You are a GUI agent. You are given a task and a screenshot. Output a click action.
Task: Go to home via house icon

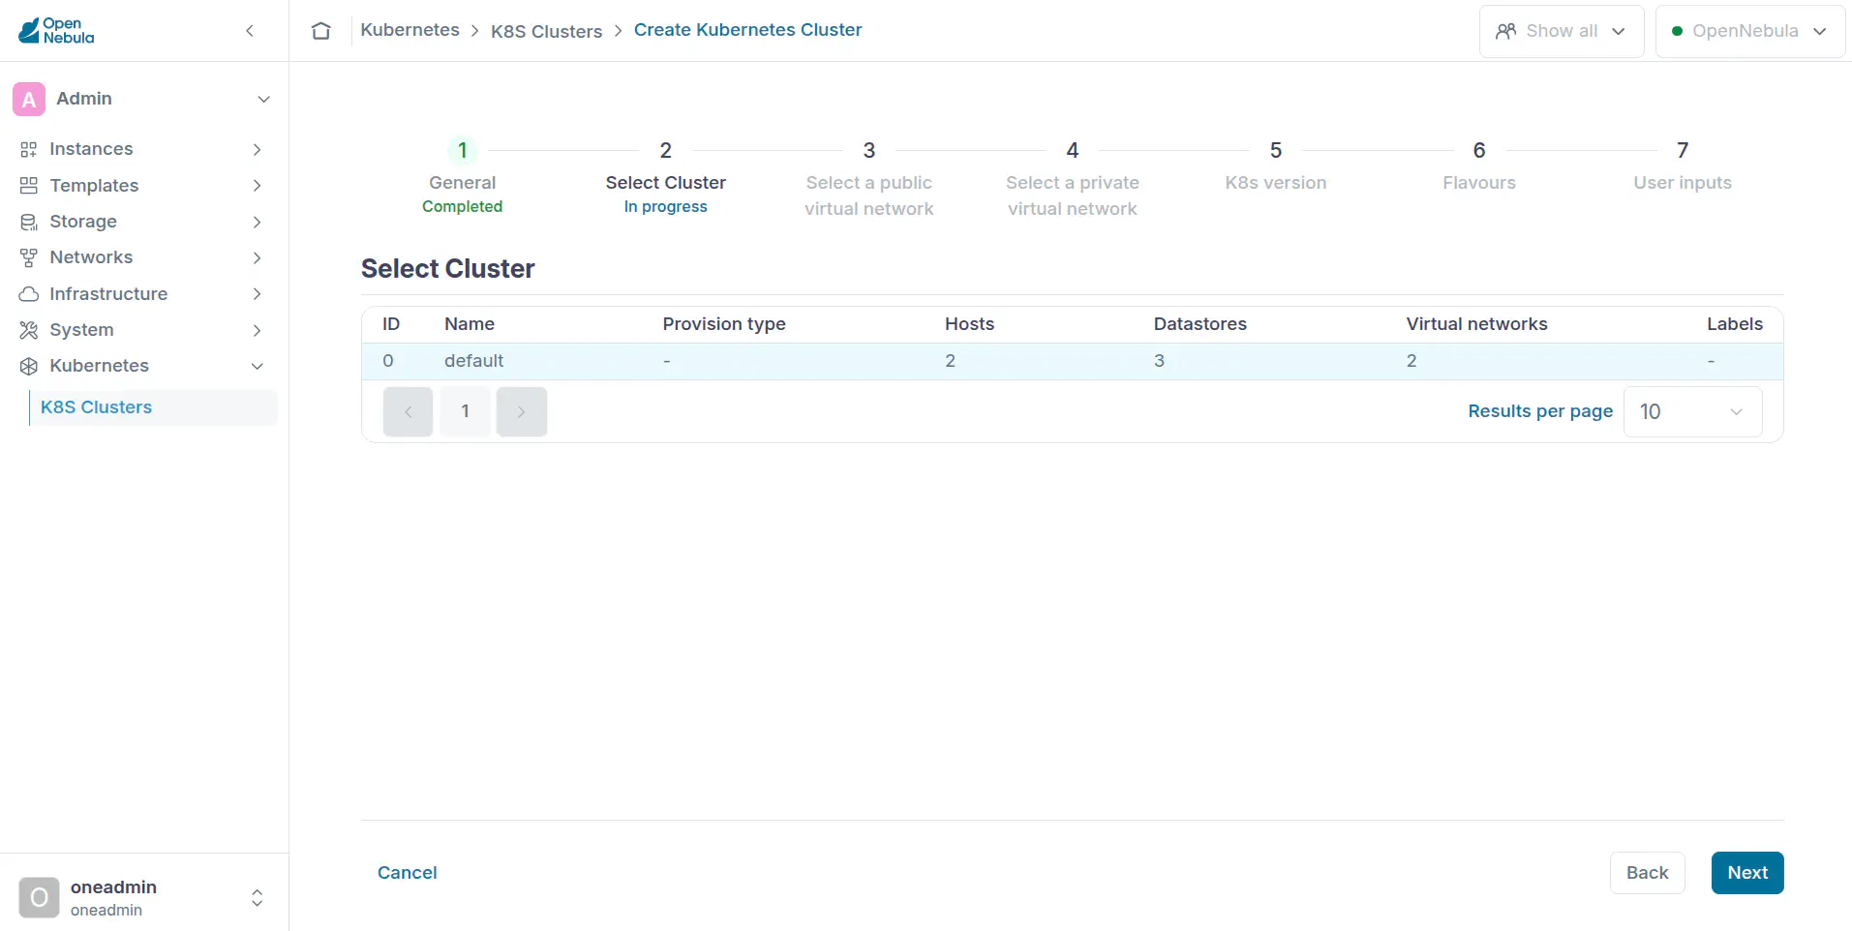[x=321, y=31]
